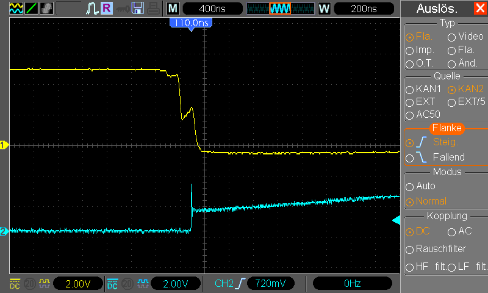
Task: Select the Änd. trigger type
Action: (x=462, y=63)
